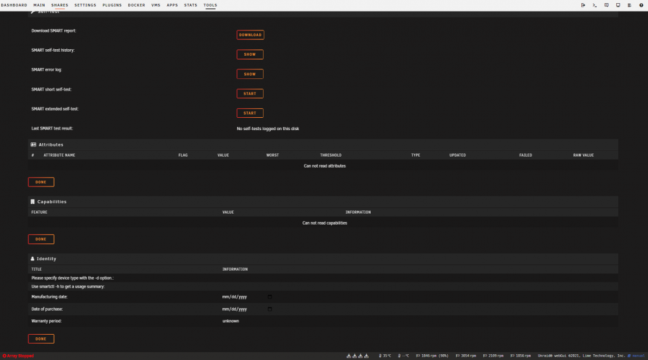Start the SMART short self-test
The image size is (648, 360).
pos(249,94)
